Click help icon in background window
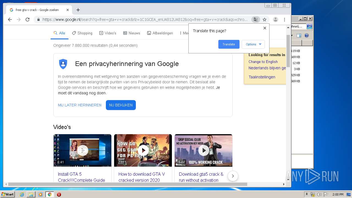The height and width of the screenshot is (198, 352). tap(307, 35)
